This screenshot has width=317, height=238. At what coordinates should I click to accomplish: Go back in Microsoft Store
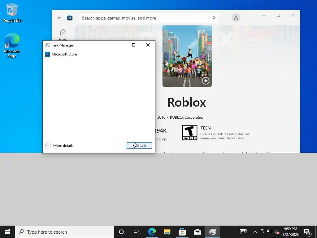[59, 18]
